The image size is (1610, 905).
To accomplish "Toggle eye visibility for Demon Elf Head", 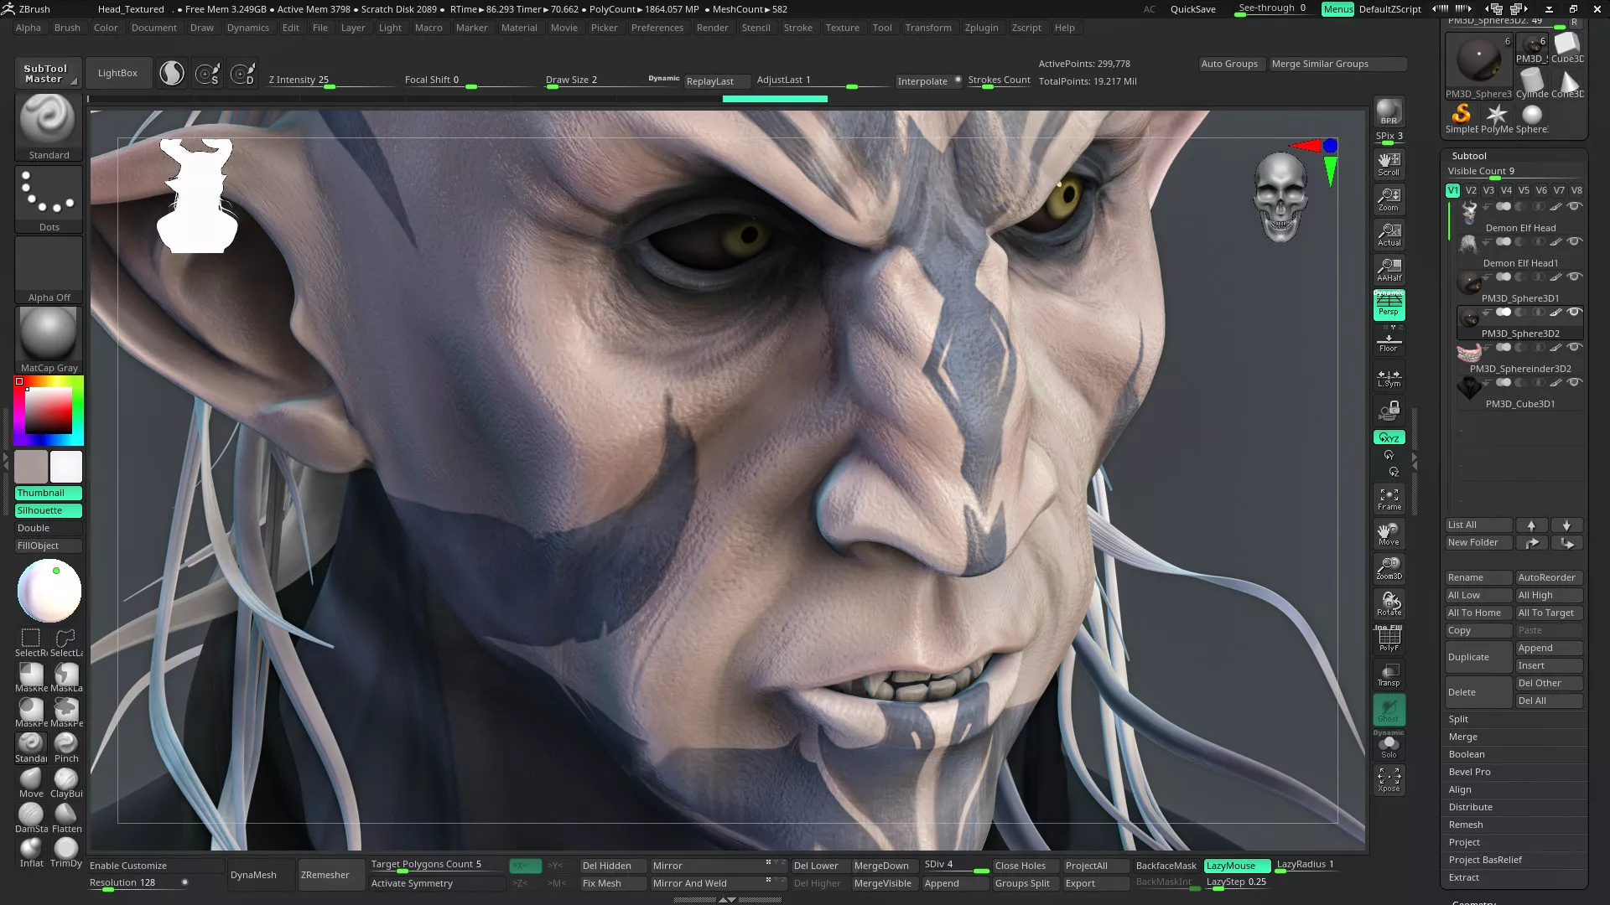I will (1575, 206).
